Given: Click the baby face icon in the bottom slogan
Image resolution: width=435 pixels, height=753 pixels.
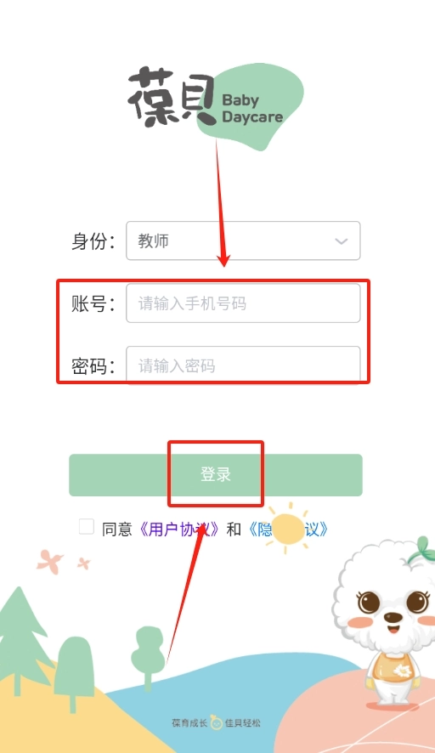Looking at the screenshot, I should coord(216,722).
